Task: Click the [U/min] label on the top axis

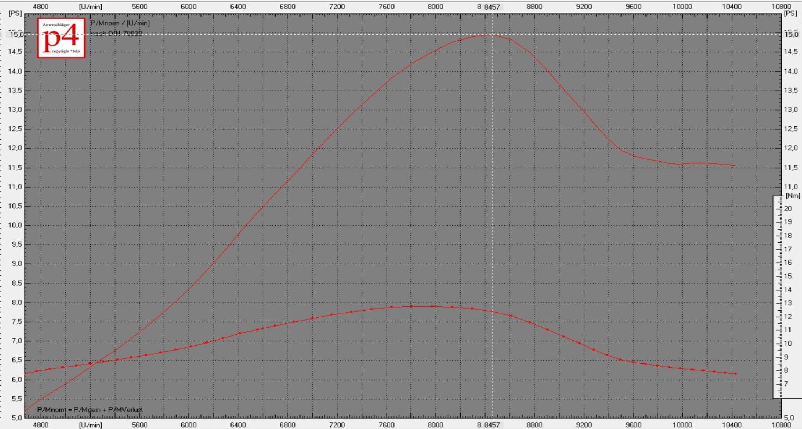Action: 90,7
